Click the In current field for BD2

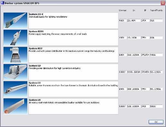[x=134, y=55]
